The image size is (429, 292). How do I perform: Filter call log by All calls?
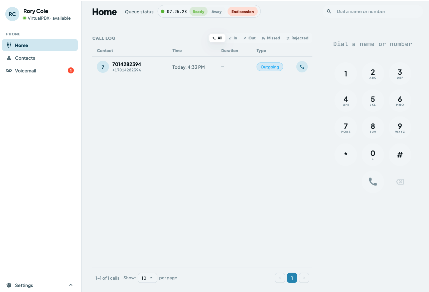217,38
